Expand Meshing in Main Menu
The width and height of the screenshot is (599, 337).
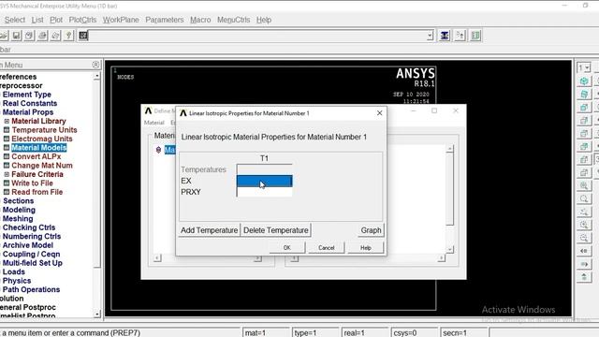18,218
